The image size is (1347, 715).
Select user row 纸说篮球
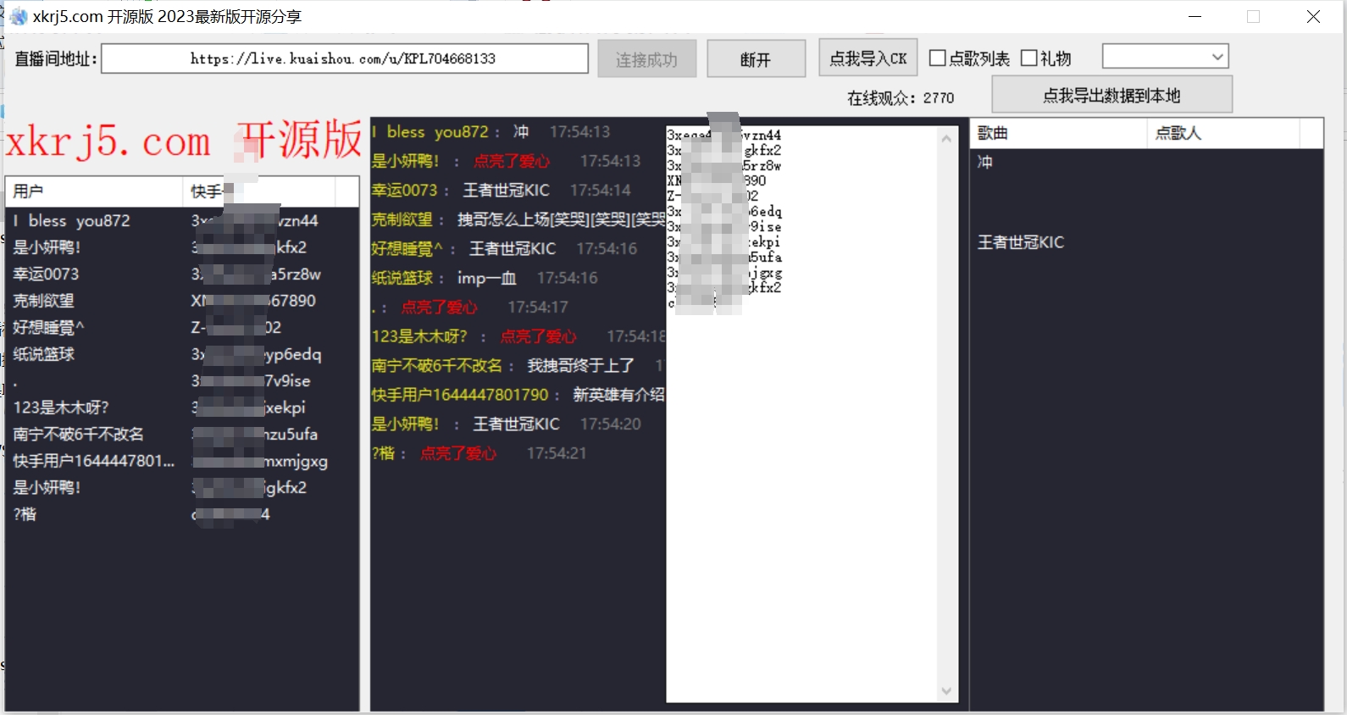coord(182,354)
